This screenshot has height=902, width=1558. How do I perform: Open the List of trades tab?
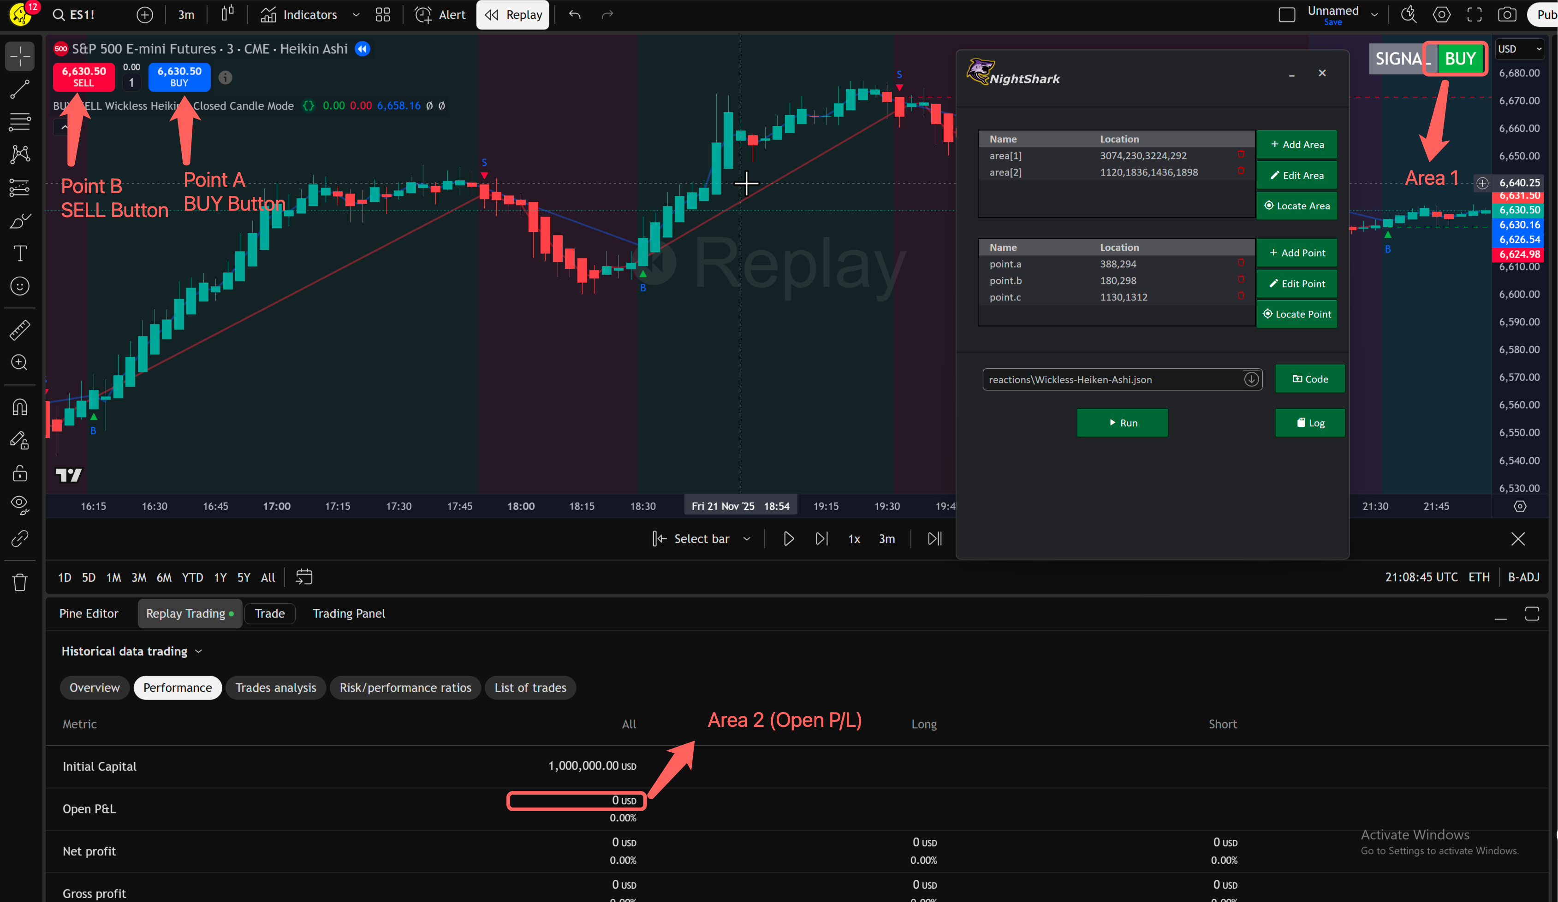point(530,688)
